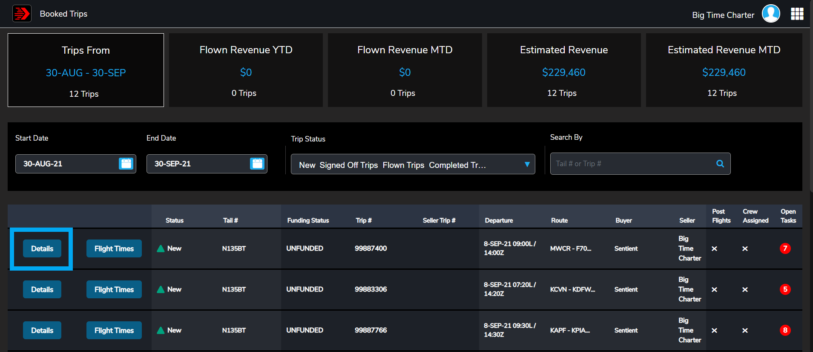Open the apps grid menu

tap(797, 14)
